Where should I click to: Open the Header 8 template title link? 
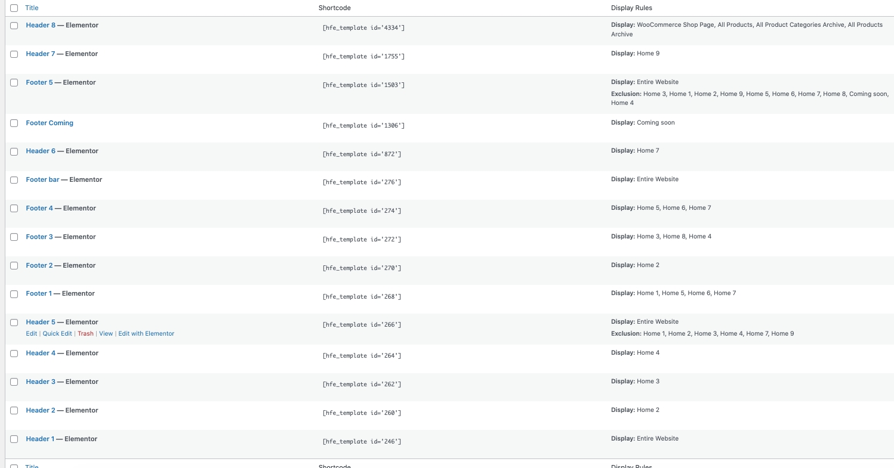coord(41,26)
